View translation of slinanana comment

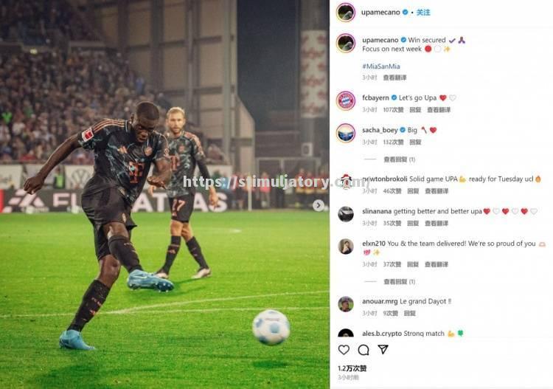[437, 224]
